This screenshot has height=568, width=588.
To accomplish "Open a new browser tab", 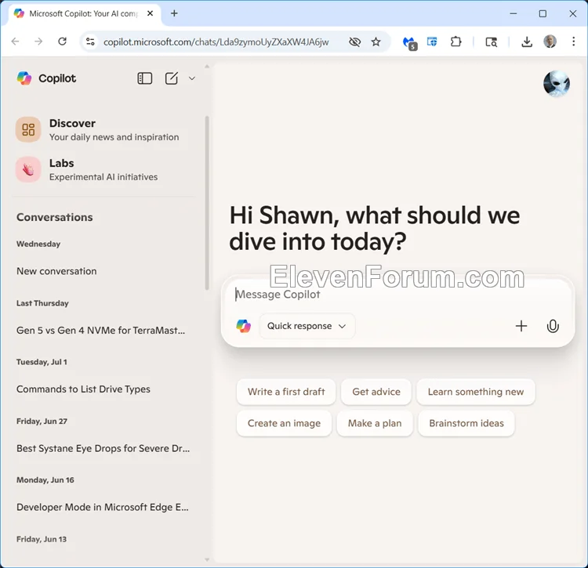I will click(174, 13).
